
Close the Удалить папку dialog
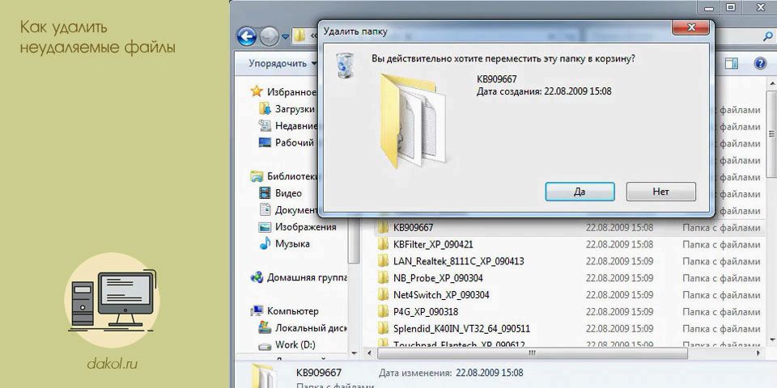[x=690, y=27]
